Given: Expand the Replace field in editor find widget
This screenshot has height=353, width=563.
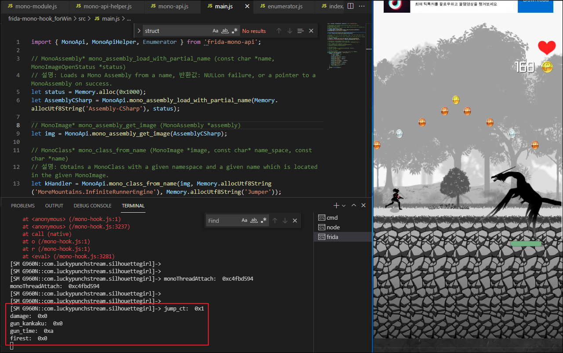Looking at the screenshot, I should (x=139, y=31).
